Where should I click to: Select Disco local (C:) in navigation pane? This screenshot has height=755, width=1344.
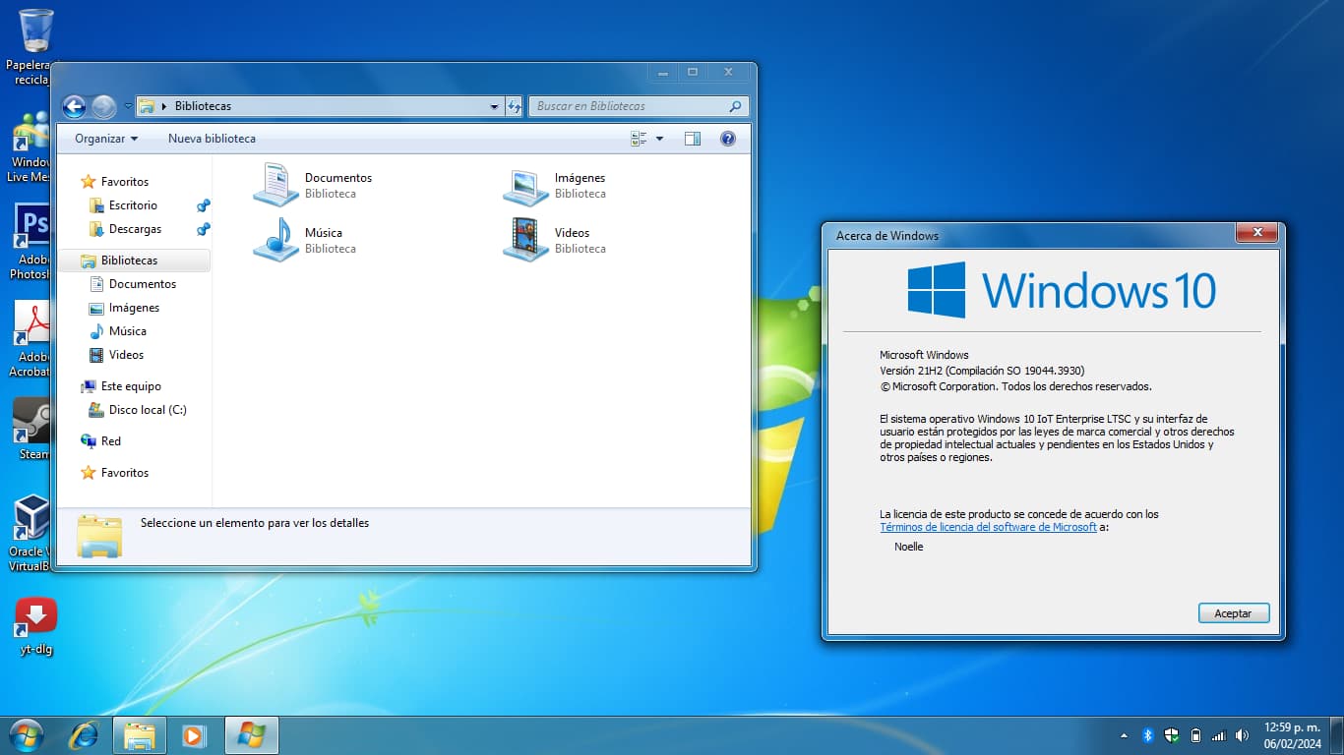coord(148,410)
